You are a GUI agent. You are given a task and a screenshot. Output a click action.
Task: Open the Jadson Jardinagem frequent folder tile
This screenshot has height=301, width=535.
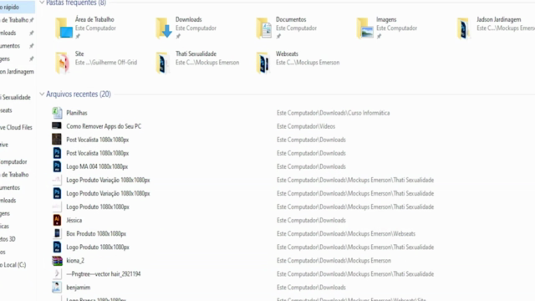point(495,28)
